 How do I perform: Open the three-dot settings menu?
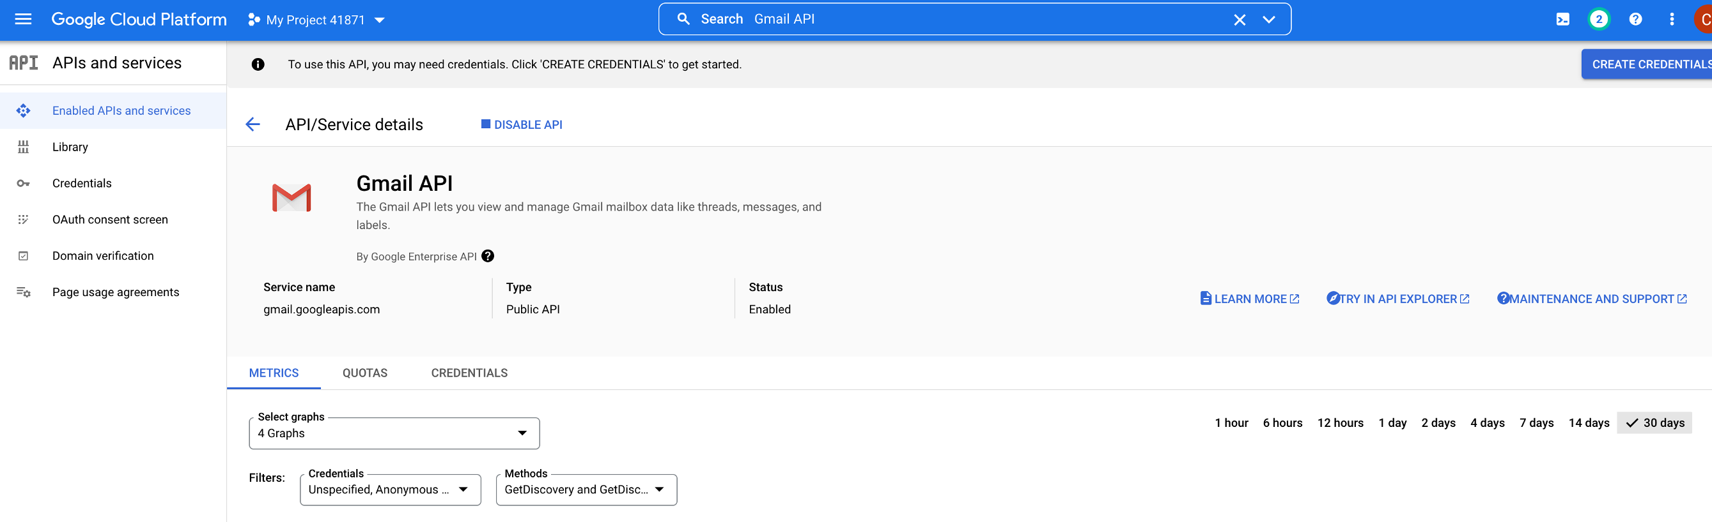coord(1672,19)
